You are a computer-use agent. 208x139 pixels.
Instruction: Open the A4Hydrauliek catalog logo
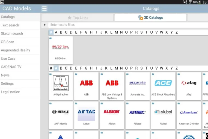(x=61, y=83)
